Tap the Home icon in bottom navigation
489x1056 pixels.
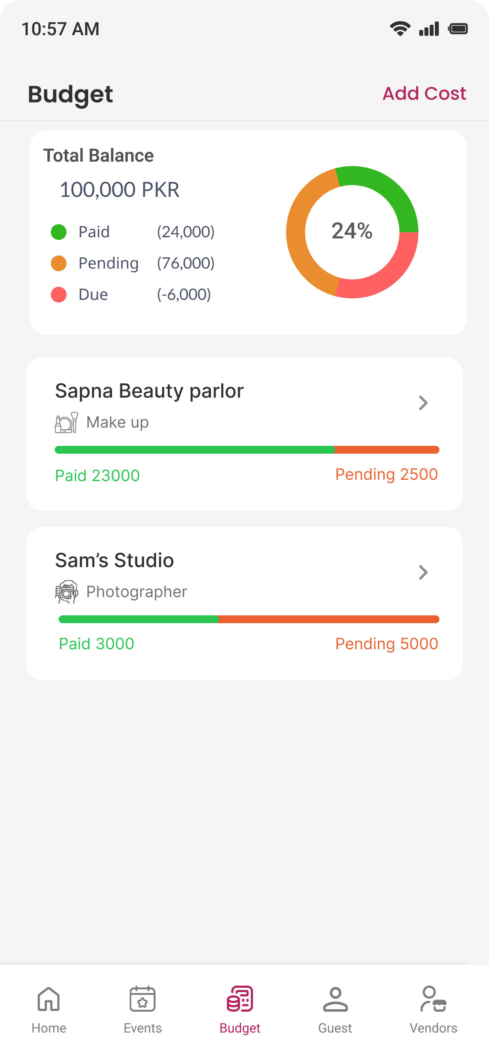pyautogui.click(x=49, y=1000)
